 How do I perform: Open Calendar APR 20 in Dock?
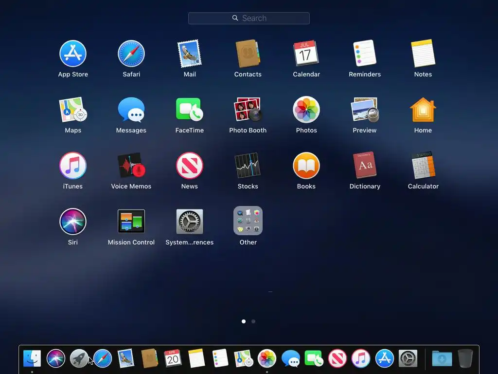(173, 358)
